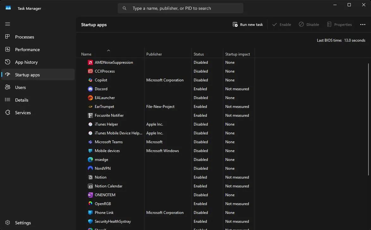Sort list by Status column header
The width and height of the screenshot is (371, 230).
[198, 54]
